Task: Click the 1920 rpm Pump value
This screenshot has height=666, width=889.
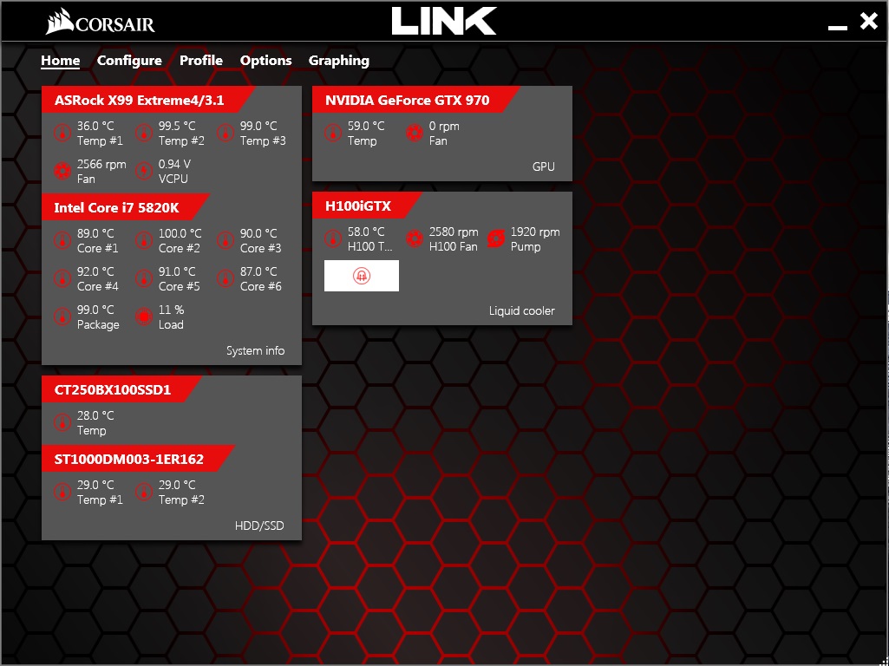Action: [x=535, y=232]
